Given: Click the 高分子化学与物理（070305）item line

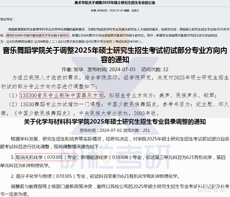Looking at the screenshot, I should click(96, 176).
